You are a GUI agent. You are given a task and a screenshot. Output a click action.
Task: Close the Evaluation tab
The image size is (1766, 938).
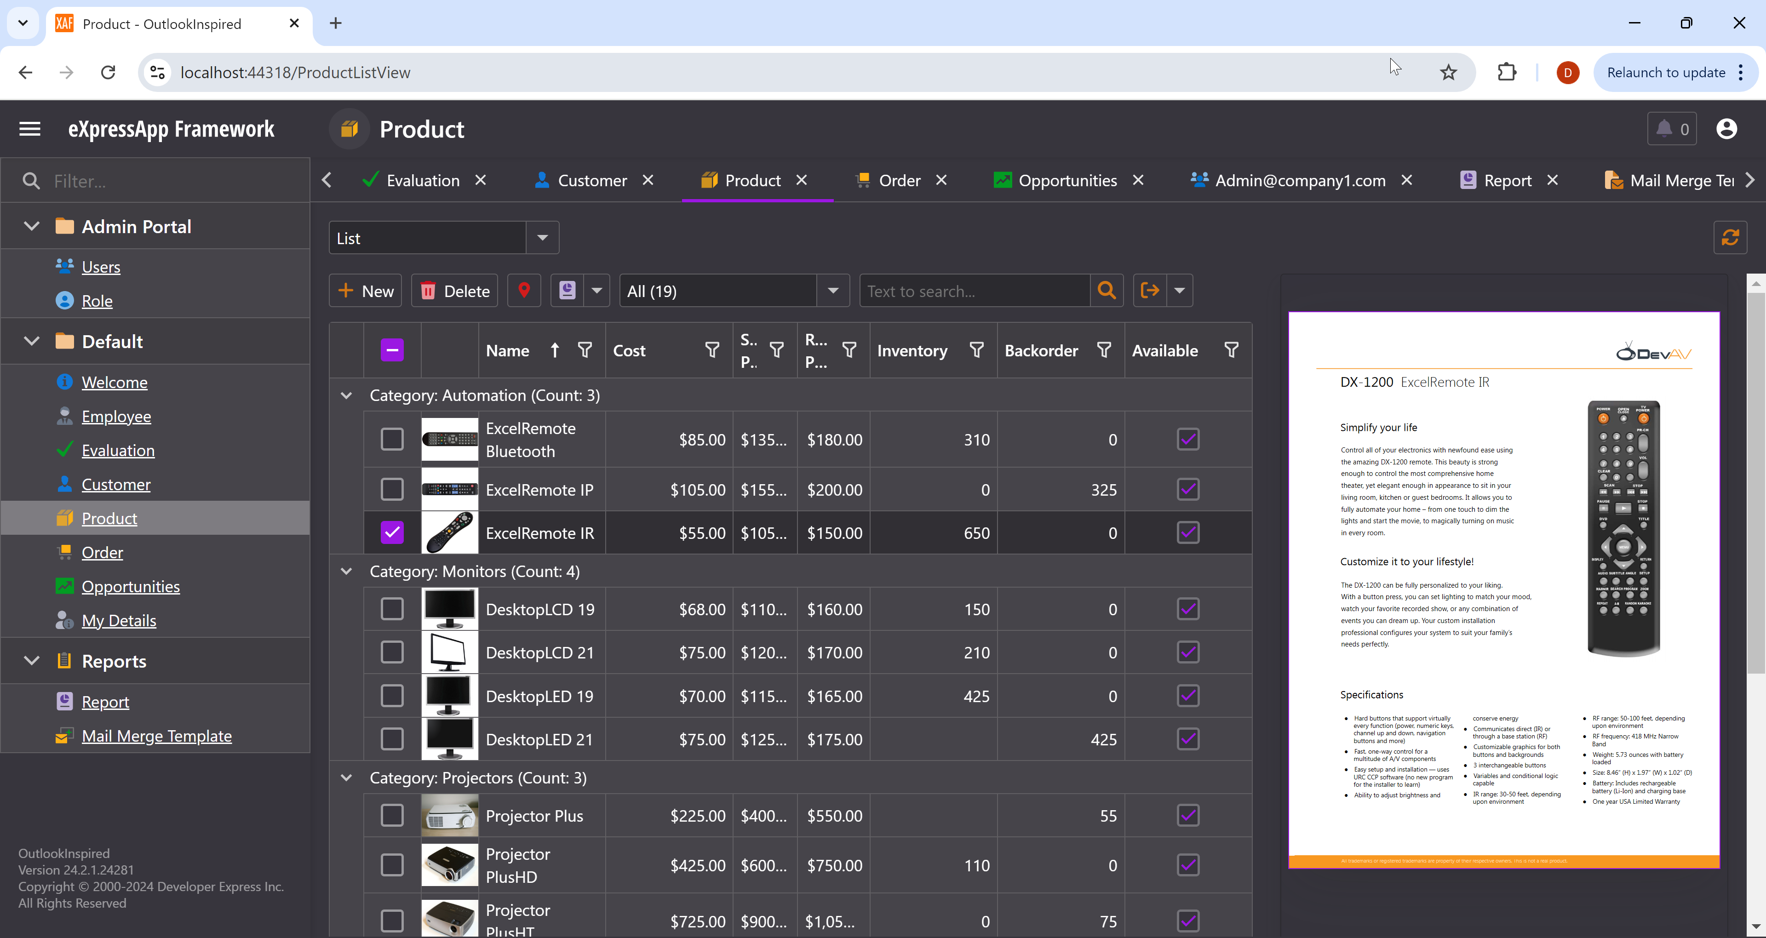481,180
